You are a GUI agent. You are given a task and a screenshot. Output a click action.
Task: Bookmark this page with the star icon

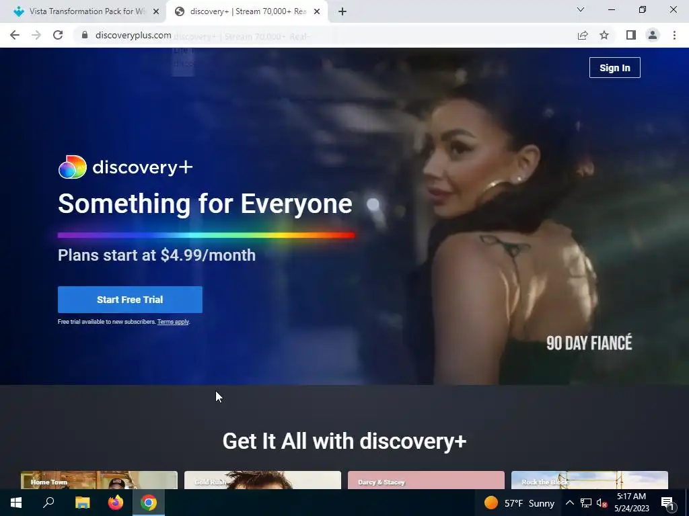click(604, 35)
